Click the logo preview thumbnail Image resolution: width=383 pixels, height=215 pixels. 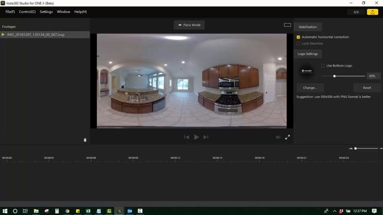point(307,71)
